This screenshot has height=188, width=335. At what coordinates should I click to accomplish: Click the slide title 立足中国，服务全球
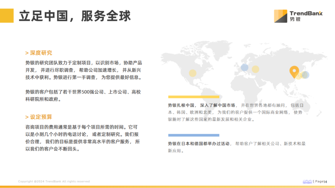[x=75, y=16]
